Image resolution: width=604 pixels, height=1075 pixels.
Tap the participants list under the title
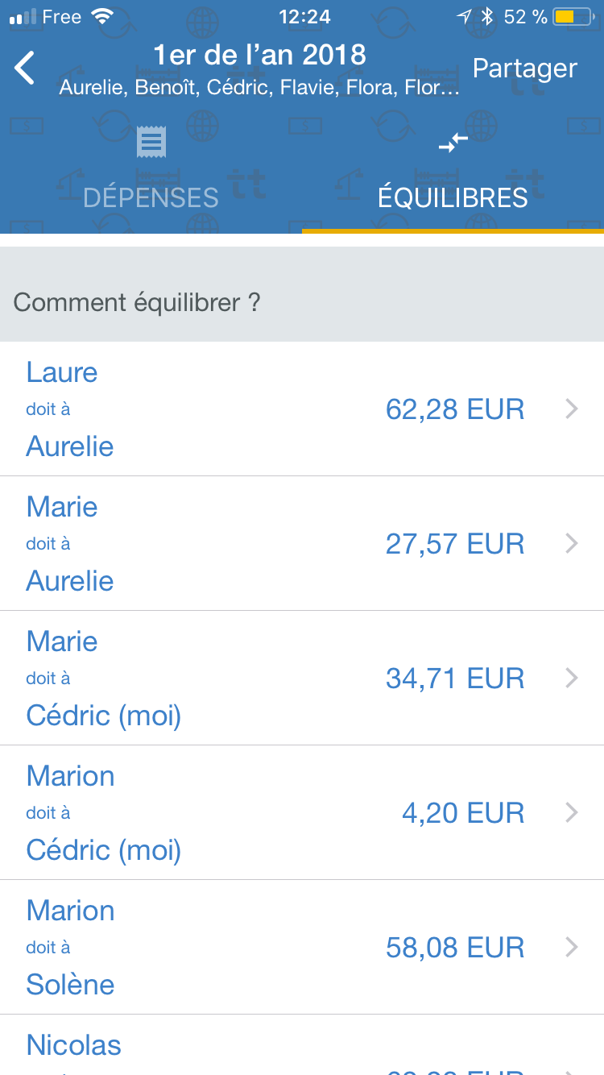[x=259, y=87]
